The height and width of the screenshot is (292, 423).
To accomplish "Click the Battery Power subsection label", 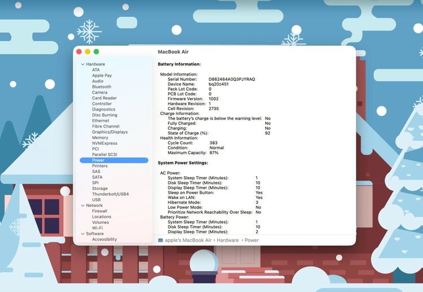I will coord(175,217).
